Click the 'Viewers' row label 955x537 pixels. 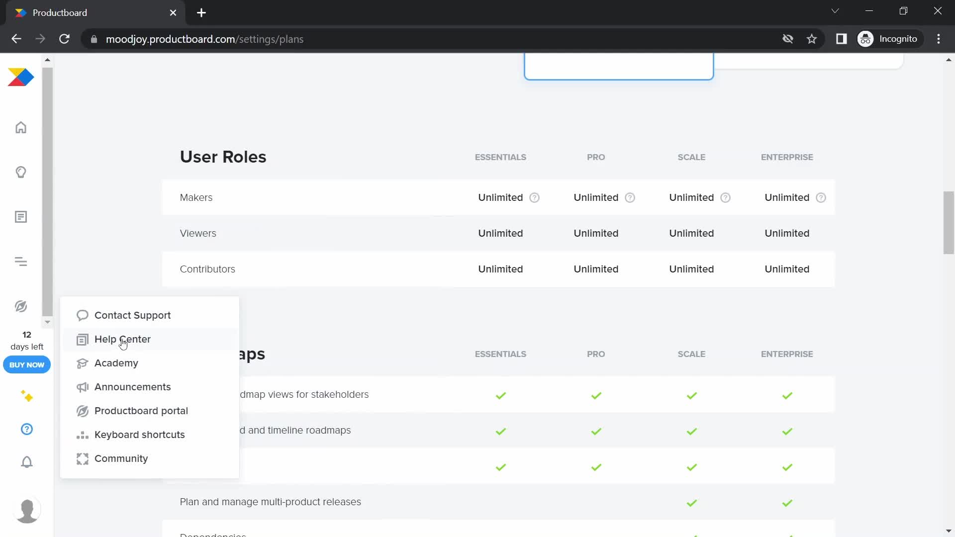click(198, 234)
